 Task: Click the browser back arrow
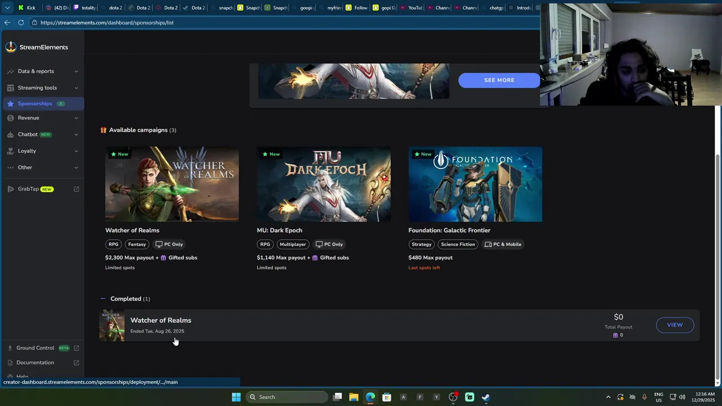pos(7,23)
